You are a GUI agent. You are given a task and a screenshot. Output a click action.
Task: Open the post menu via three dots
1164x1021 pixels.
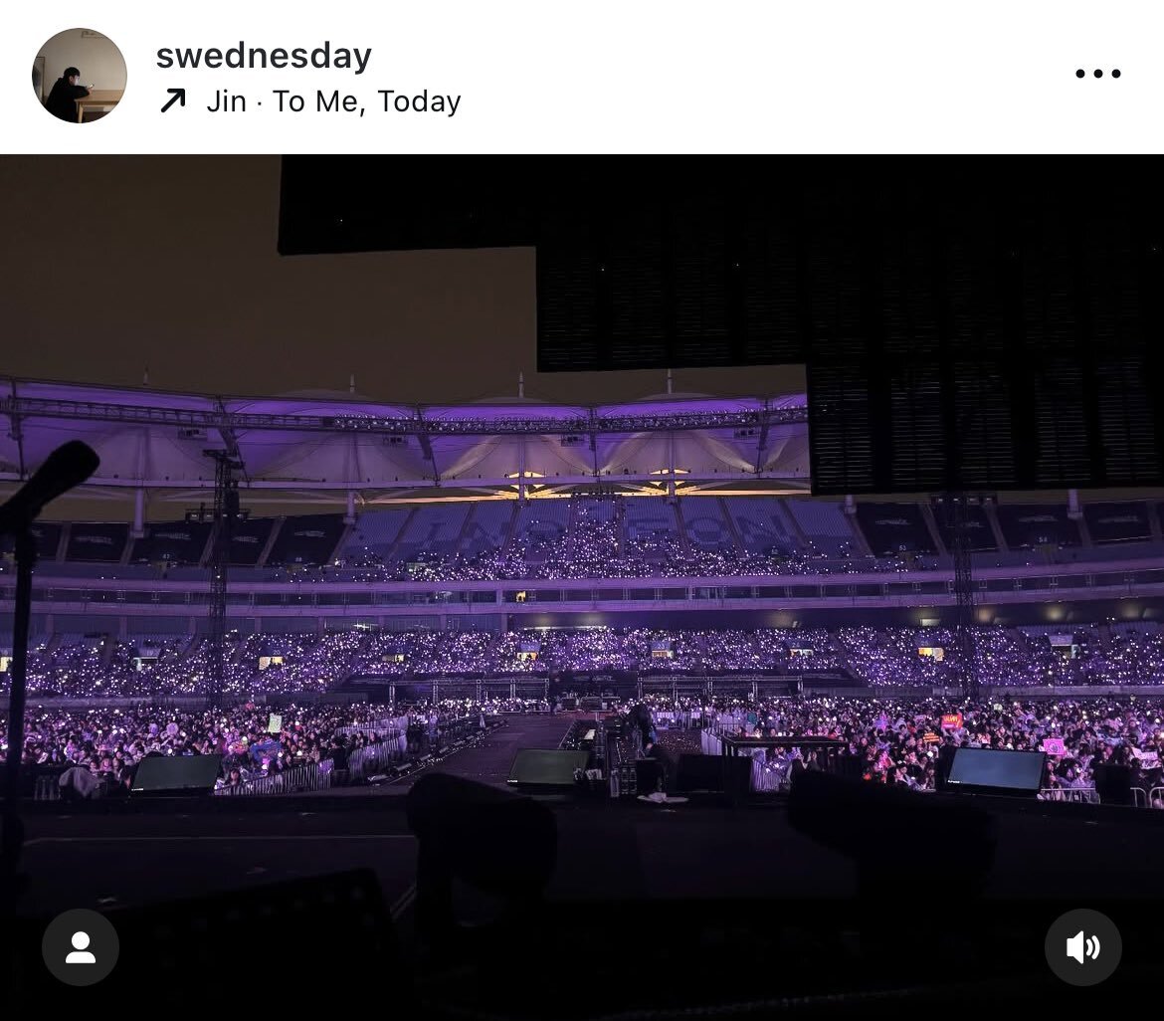pos(1098,74)
